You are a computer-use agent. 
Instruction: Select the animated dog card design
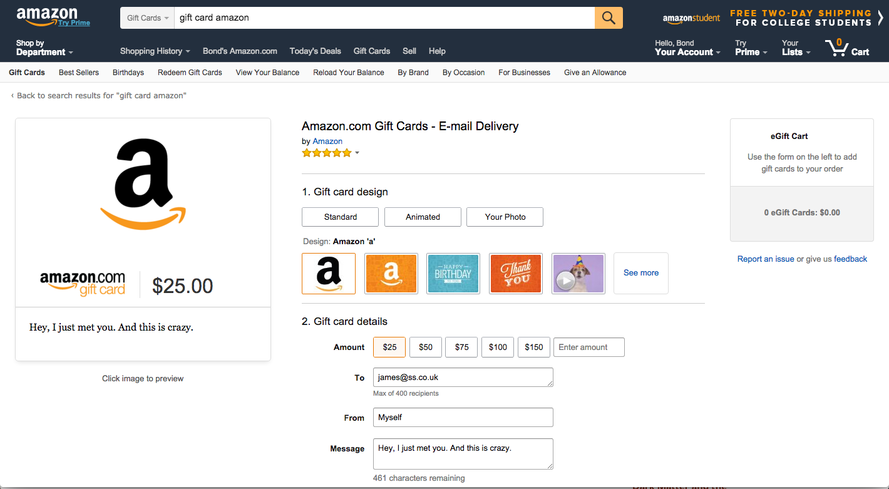(x=578, y=273)
